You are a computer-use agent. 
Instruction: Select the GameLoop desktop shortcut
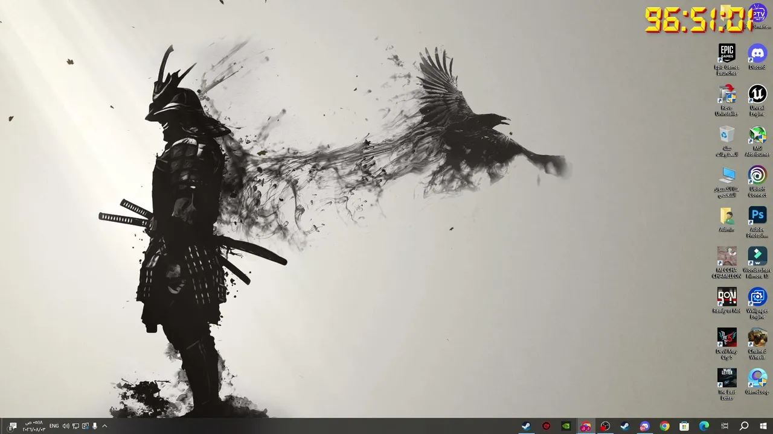(757, 382)
